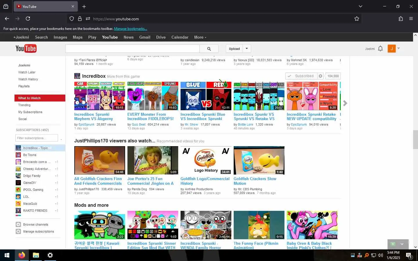Image resolution: width=418 pixels, height=261 pixels.
Task: Open the notifications bell
Action: click(x=381, y=49)
